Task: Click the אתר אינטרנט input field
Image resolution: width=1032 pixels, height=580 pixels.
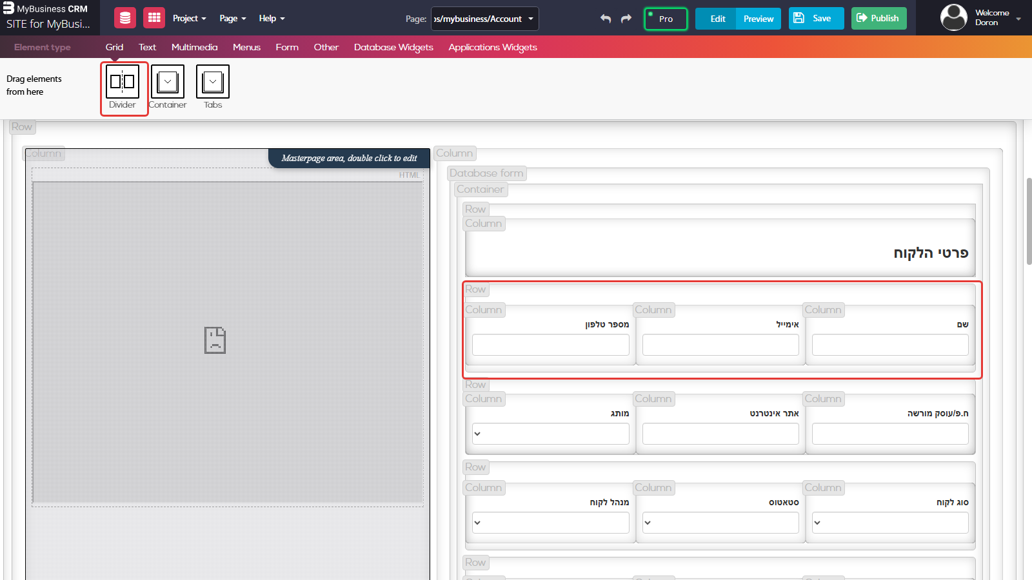Action: pyautogui.click(x=720, y=434)
